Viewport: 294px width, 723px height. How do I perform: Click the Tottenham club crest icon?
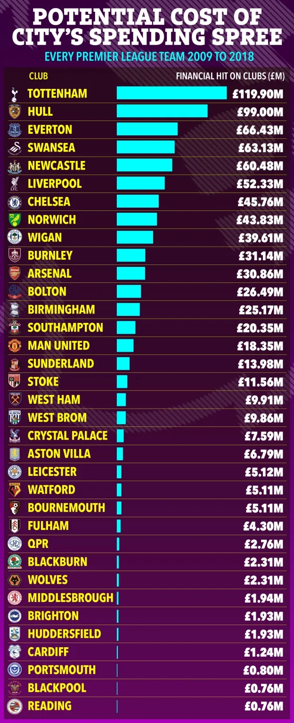click(x=15, y=94)
